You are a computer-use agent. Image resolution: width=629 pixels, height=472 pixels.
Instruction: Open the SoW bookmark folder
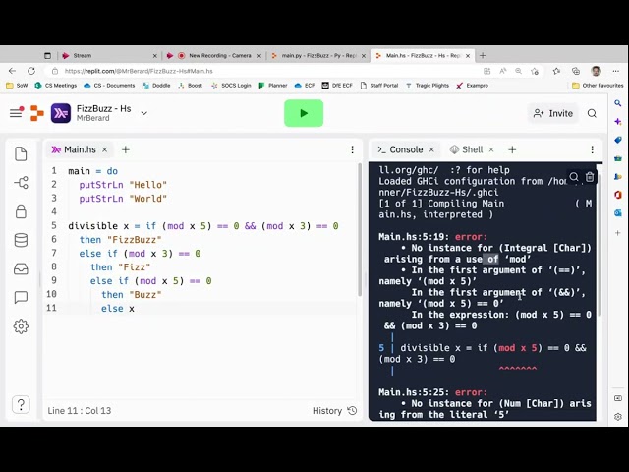(17, 86)
